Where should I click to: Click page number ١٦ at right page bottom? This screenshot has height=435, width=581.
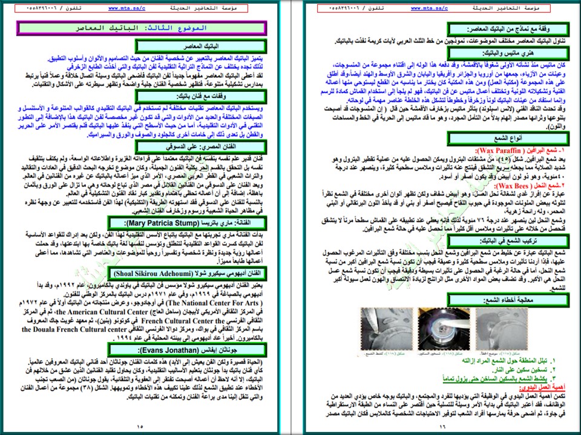click(442, 427)
